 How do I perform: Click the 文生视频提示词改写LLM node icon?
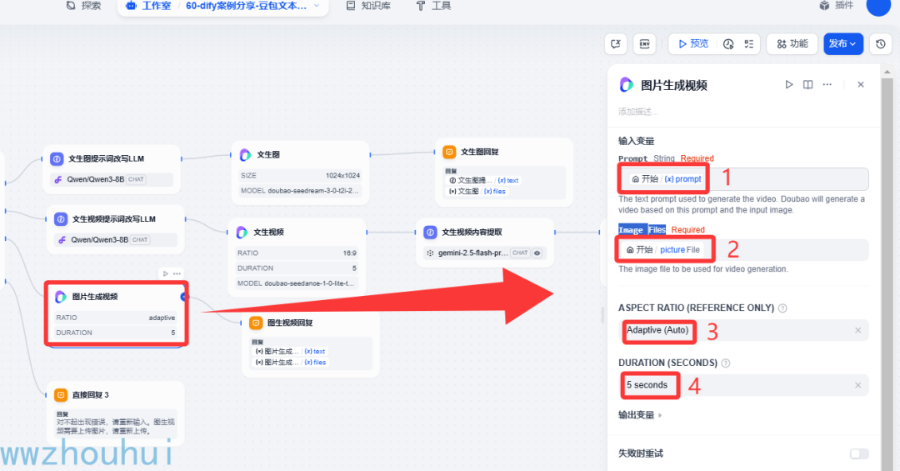(x=60, y=219)
